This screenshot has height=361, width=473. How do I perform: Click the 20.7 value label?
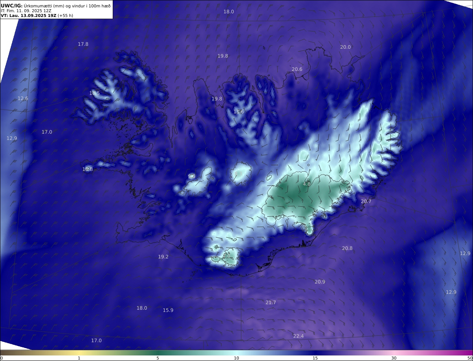tap(366, 201)
